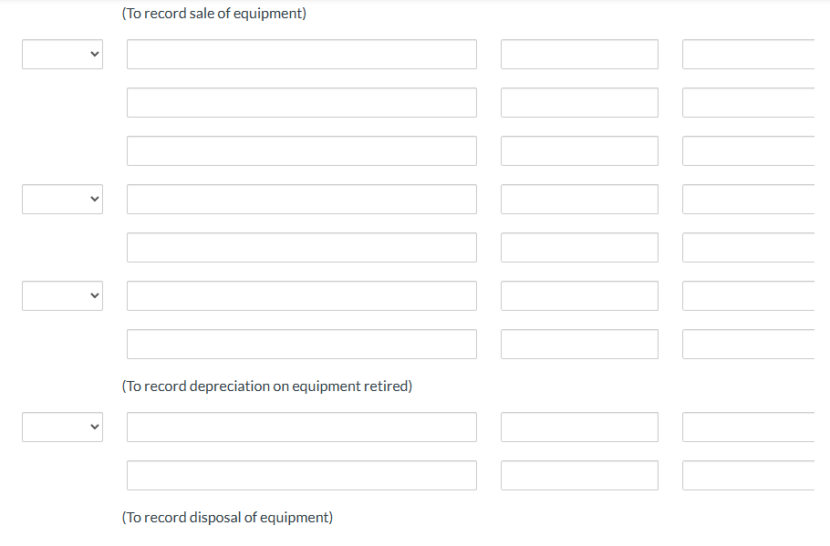The height and width of the screenshot is (546, 830).
Task: Click the chevron in the second date combo box
Action: [94, 199]
